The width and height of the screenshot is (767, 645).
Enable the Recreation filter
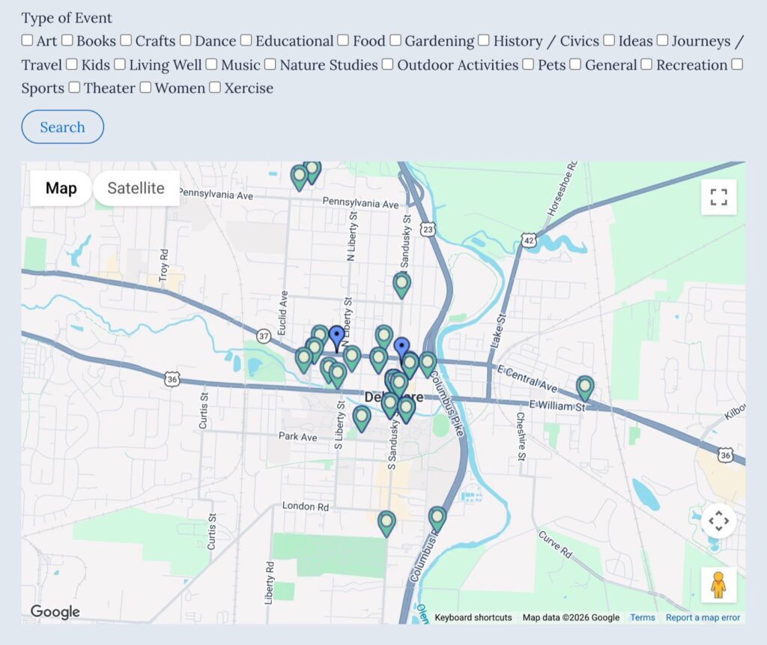(x=646, y=64)
